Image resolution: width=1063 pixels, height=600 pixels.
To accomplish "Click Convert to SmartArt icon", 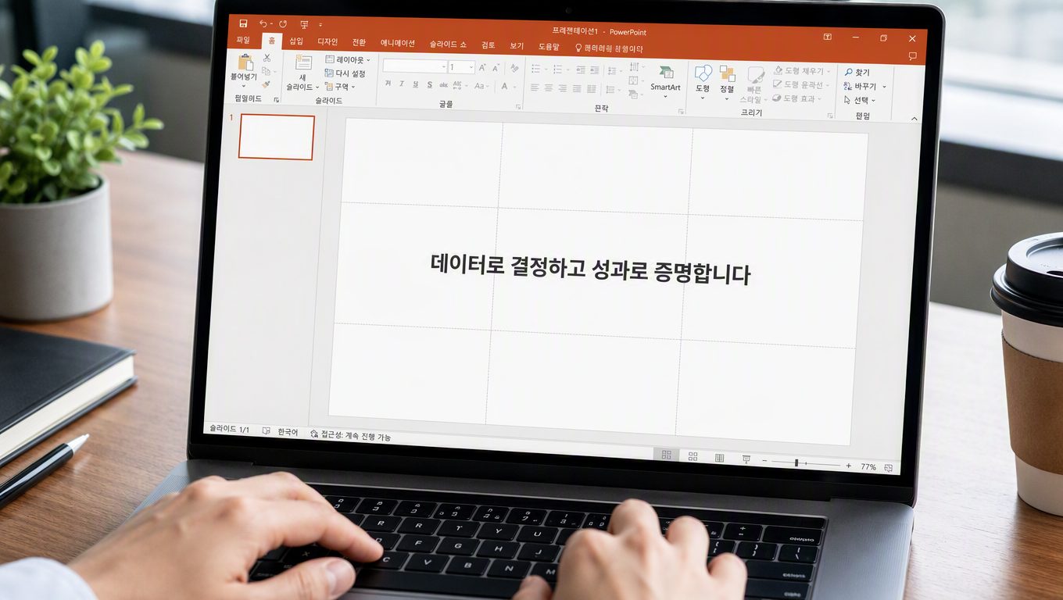I will pyautogui.click(x=665, y=79).
